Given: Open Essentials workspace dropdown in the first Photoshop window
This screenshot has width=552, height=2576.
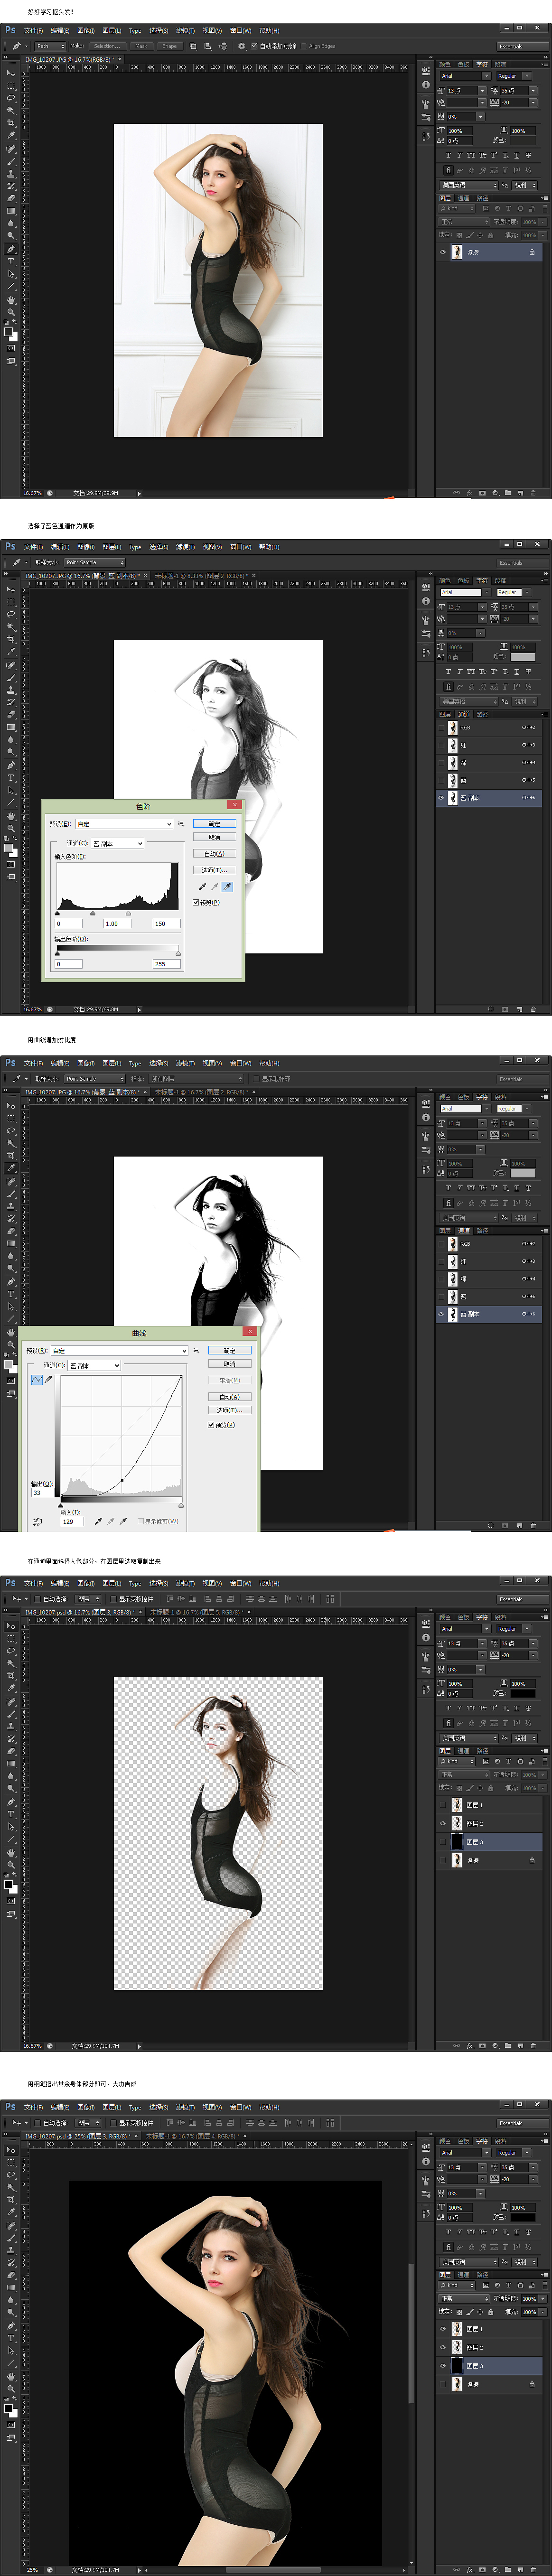Looking at the screenshot, I should (x=523, y=47).
